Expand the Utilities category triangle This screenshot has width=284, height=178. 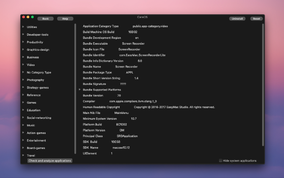pyautogui.click(x=23, y=27)
